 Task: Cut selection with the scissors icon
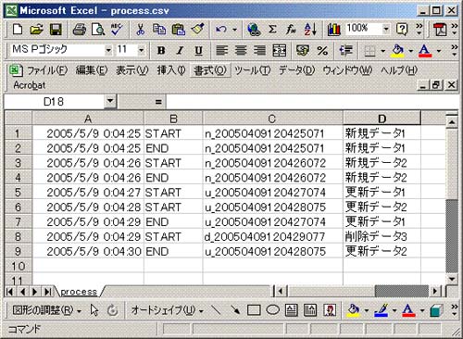coord(141,30)
